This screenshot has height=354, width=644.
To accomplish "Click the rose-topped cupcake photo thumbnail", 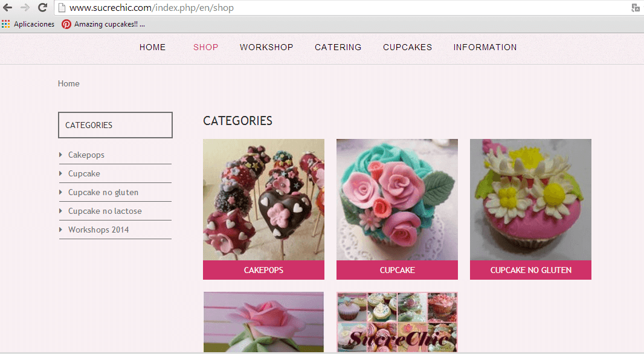I will coord(397,199).
